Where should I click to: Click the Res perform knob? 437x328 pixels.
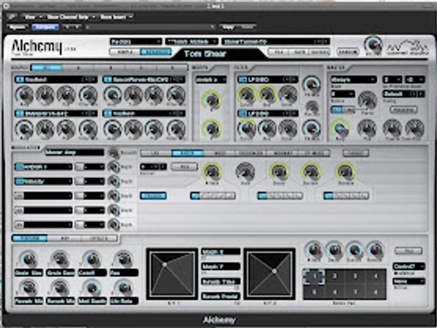(123, 260)
